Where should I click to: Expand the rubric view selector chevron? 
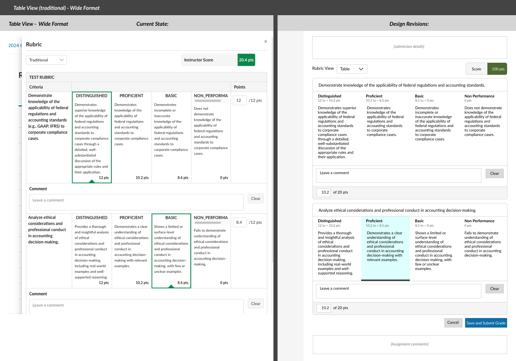361,69
